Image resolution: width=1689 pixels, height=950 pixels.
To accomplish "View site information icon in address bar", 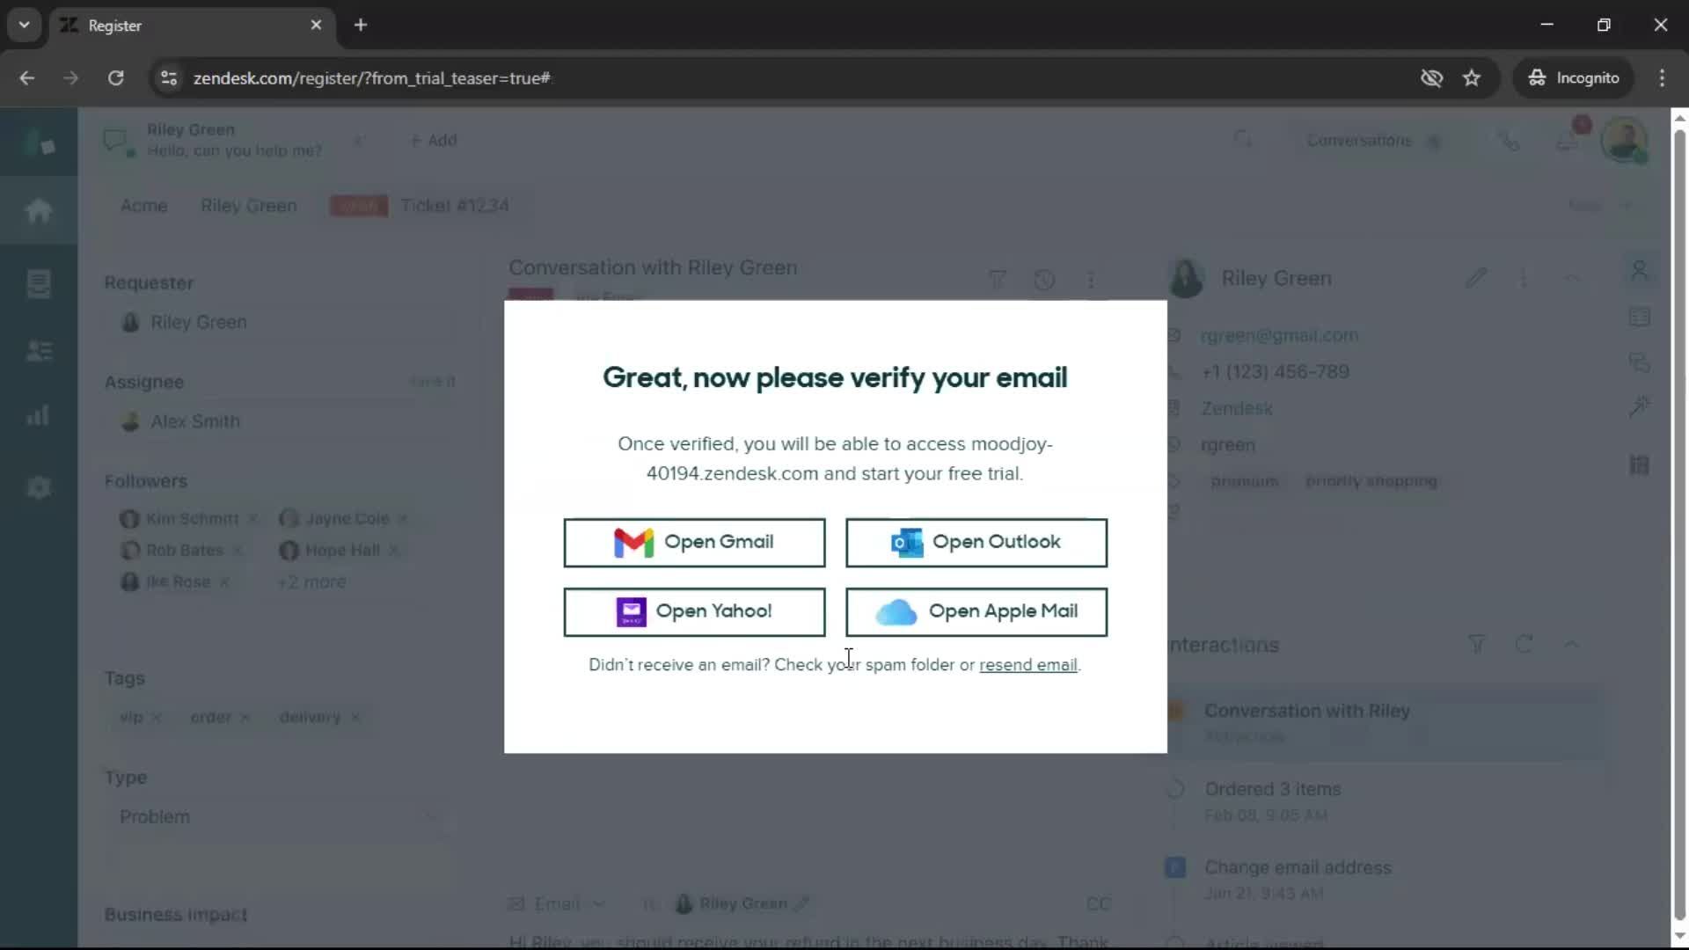I will coord(169,78).
